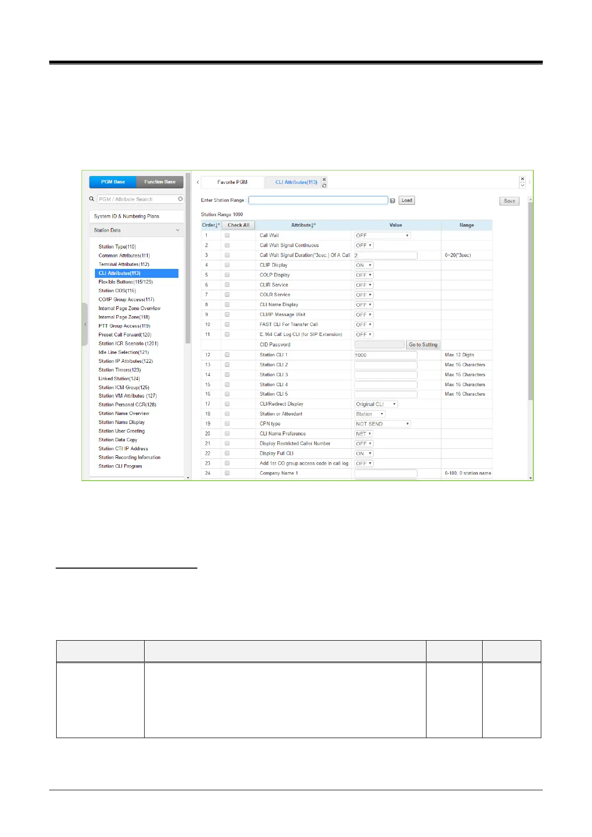
Task: Close the CLI Attributes(113) tab
Action: (324, 179)
